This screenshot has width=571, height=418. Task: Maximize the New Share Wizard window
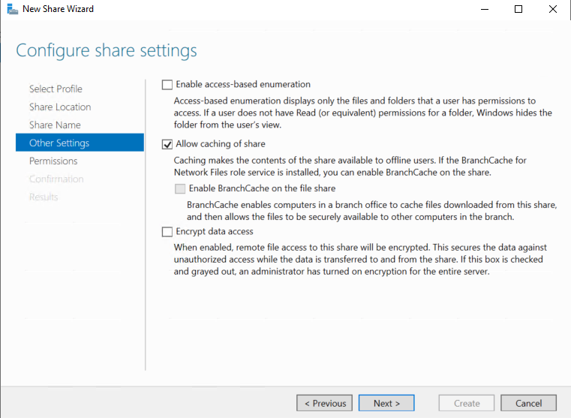click(518, 9)
